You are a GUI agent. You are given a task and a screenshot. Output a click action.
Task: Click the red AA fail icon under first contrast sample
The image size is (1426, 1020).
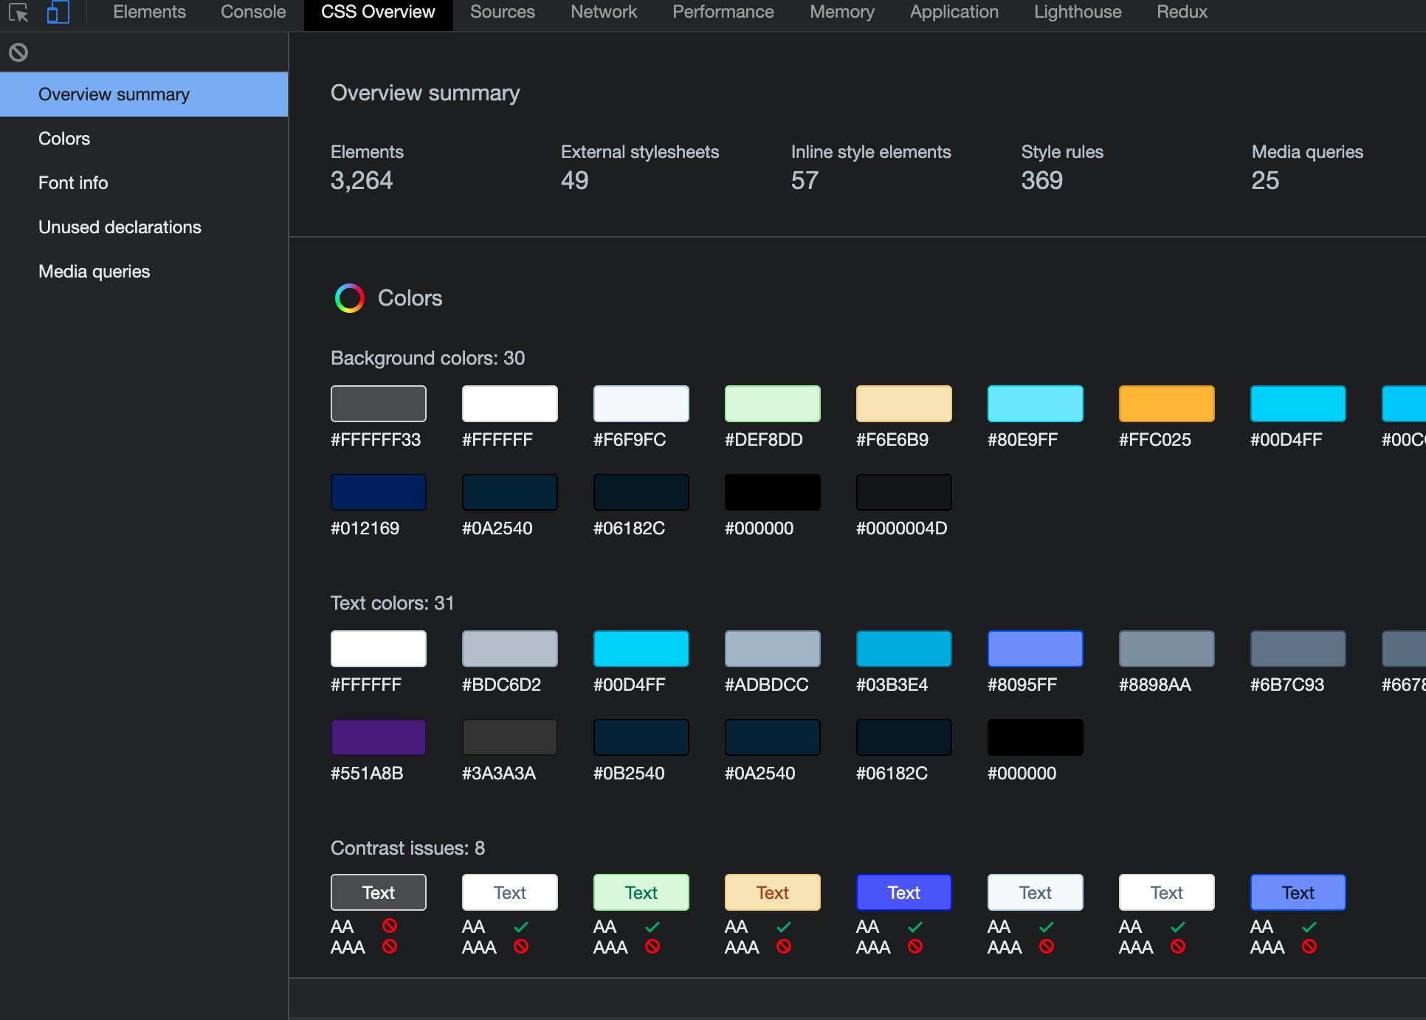coord(390,927)
